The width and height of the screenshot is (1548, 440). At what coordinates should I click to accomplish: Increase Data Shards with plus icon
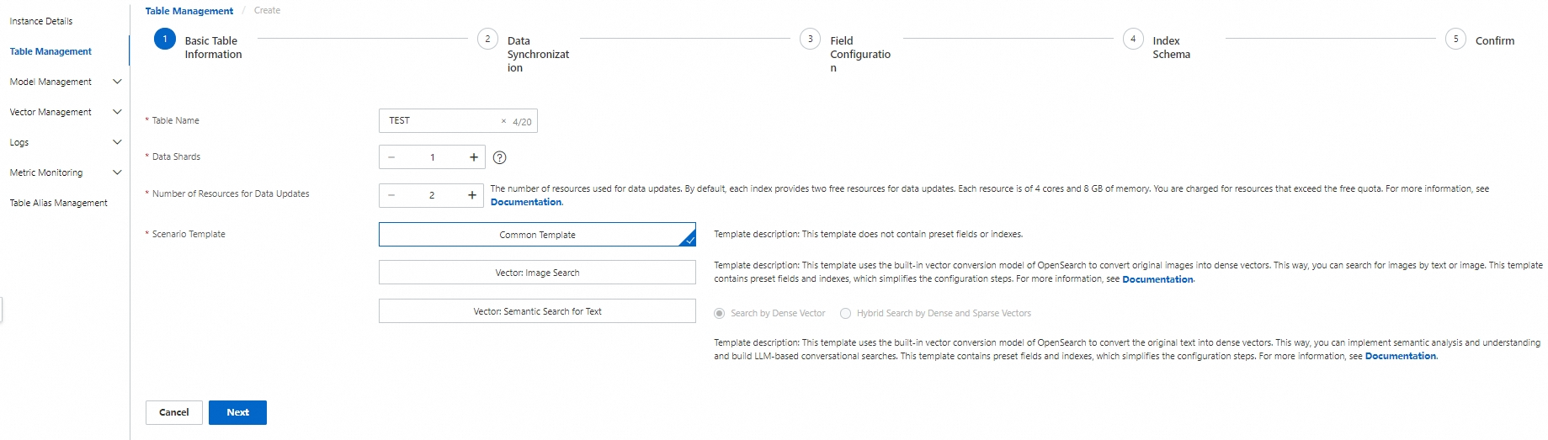474,157
